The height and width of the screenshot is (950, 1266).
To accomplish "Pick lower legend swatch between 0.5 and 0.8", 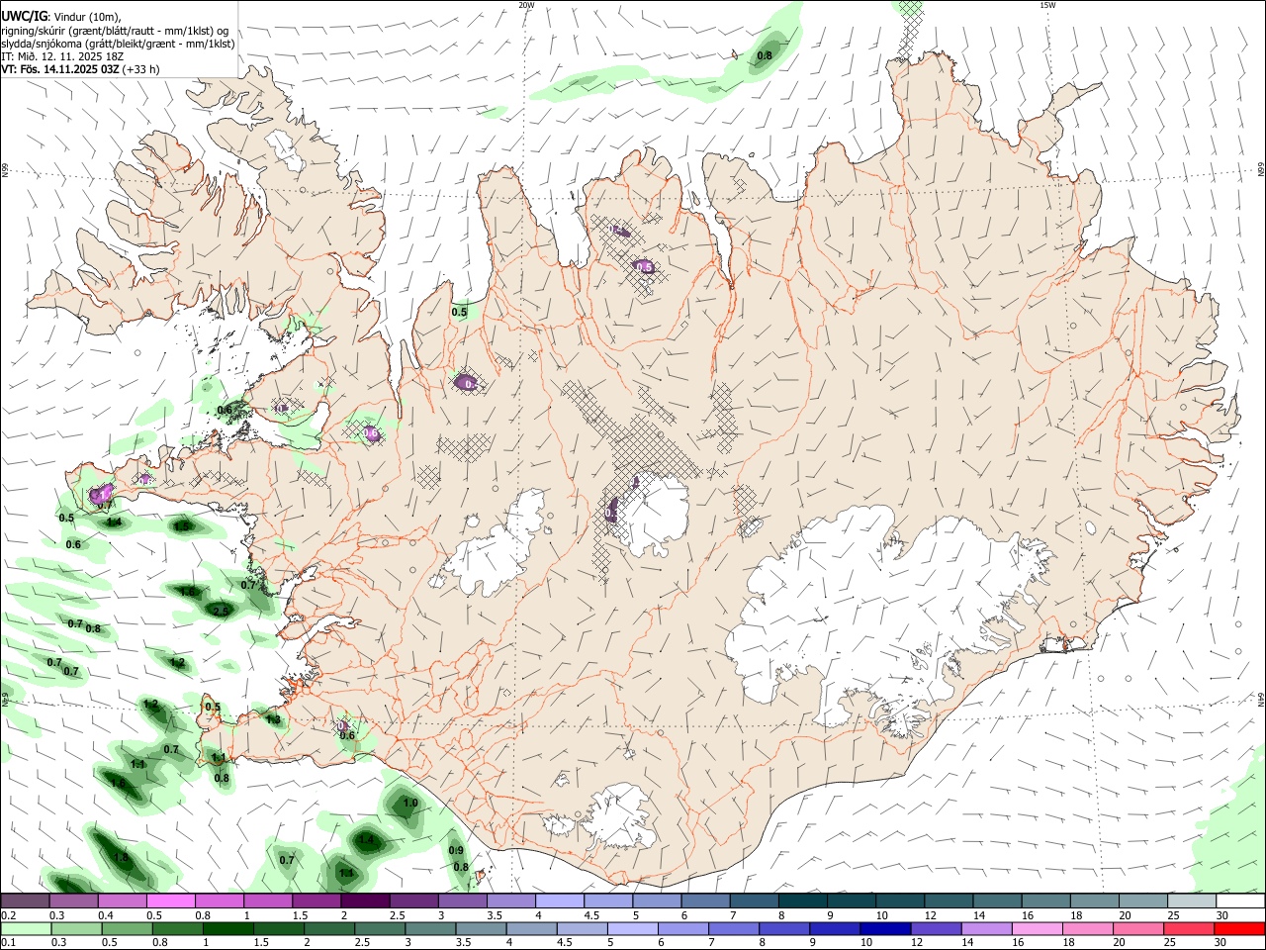I will [129, 928].
